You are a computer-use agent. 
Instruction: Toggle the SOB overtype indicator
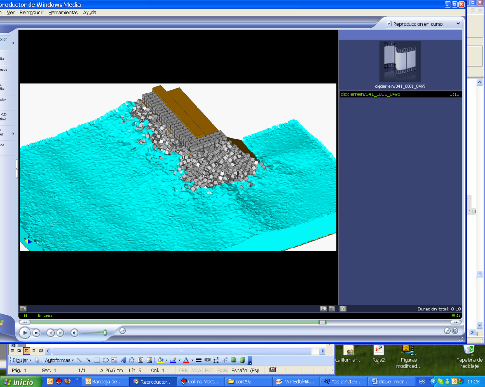(222, 370)
